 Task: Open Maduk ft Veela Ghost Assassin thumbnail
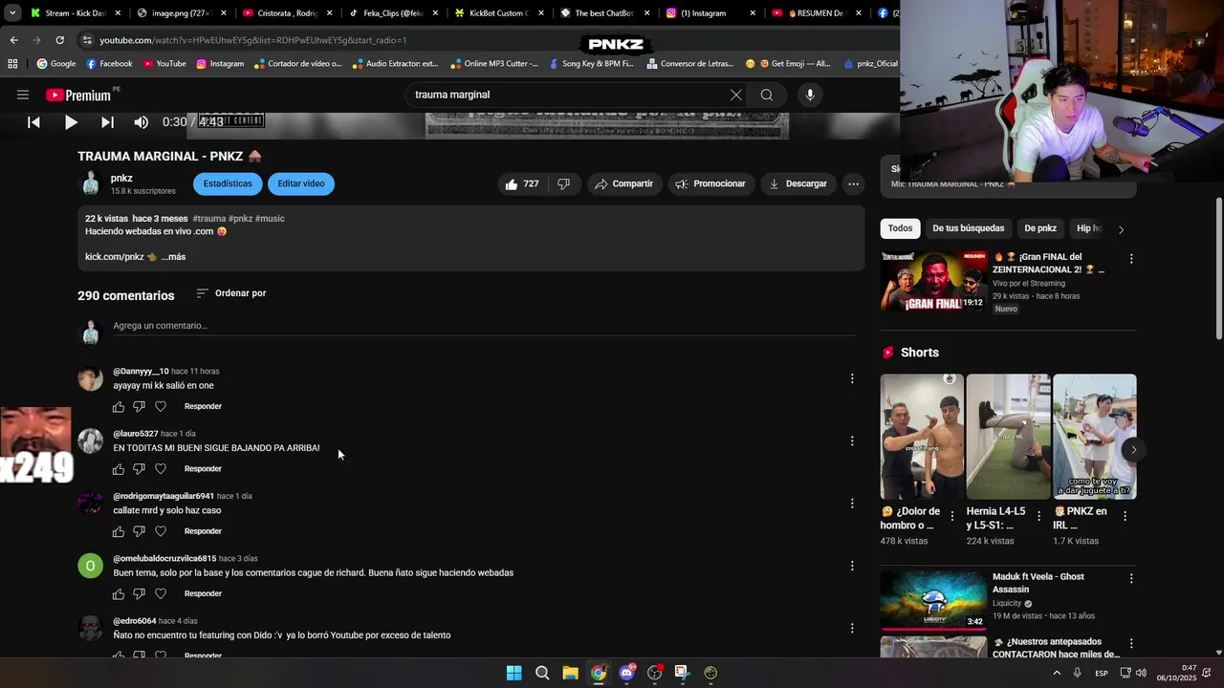(x=933, y=600)
